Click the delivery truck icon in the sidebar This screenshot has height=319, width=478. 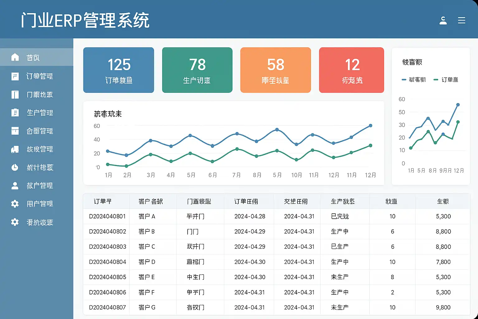click(15, 149)
